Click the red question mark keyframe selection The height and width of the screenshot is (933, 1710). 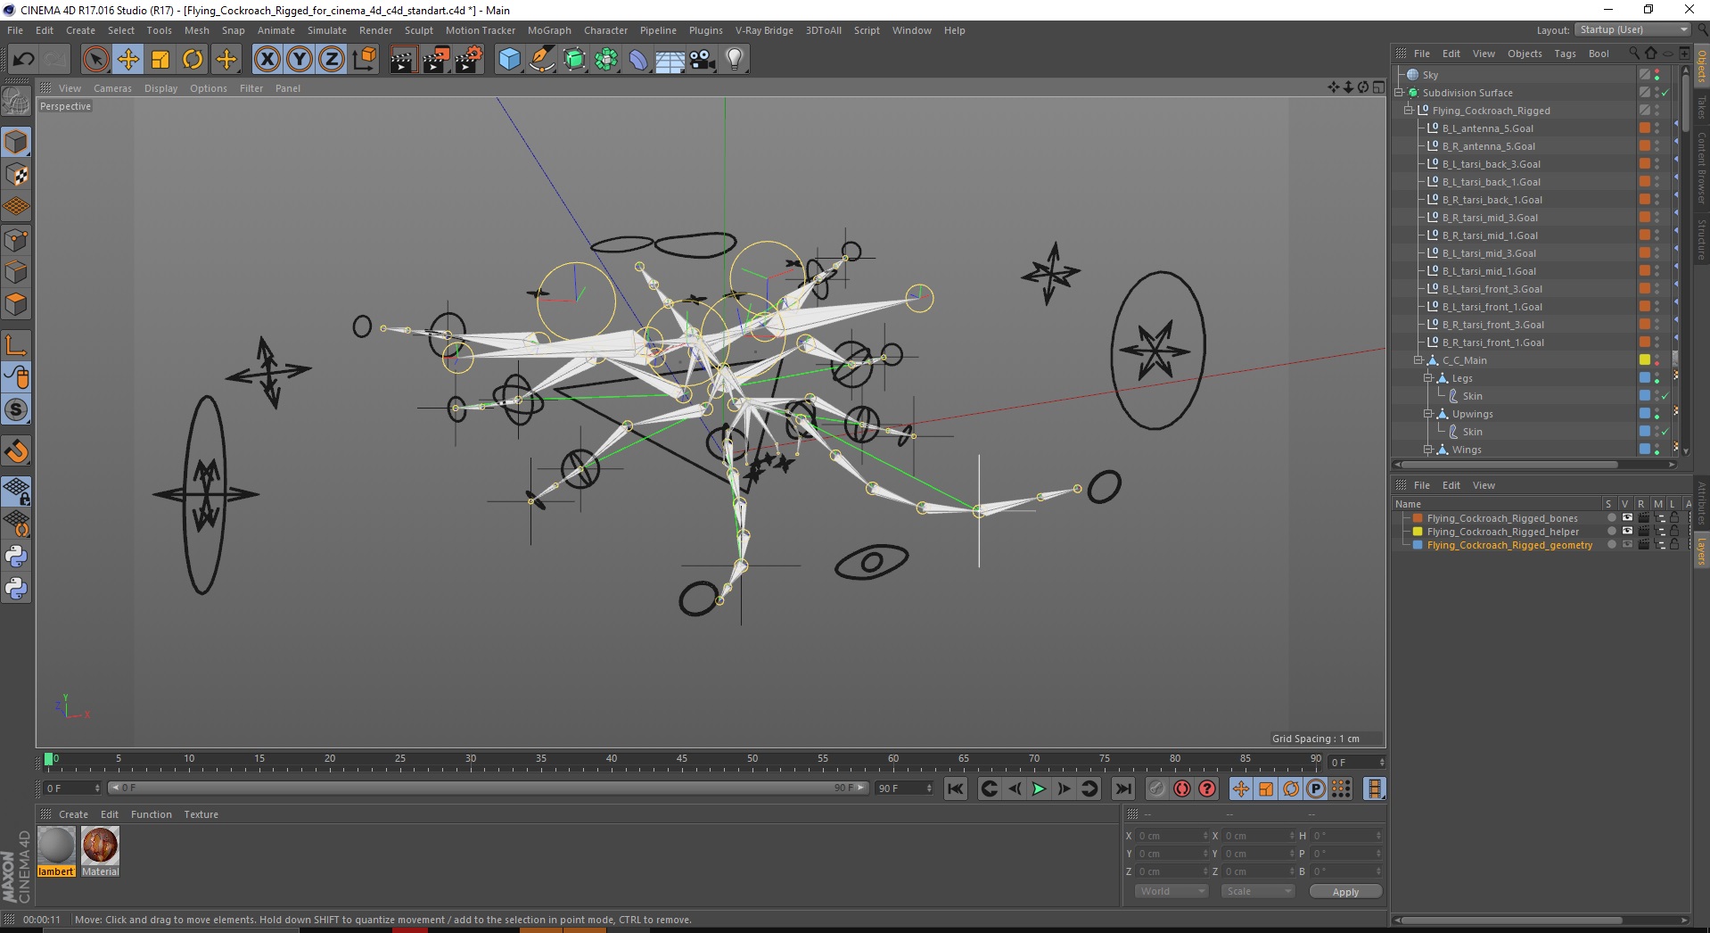pyautogui.click(x=1207, y=789)
